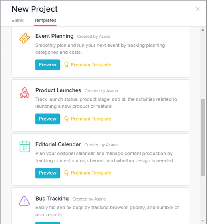Click the Bug Tracking warning triangle icon

[24, 201]
